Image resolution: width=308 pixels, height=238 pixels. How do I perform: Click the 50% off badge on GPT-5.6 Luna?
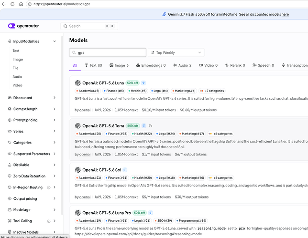132,83
